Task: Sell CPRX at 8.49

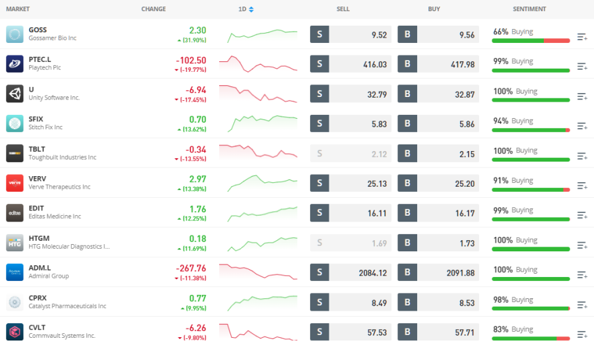Action: coord(351,302)
